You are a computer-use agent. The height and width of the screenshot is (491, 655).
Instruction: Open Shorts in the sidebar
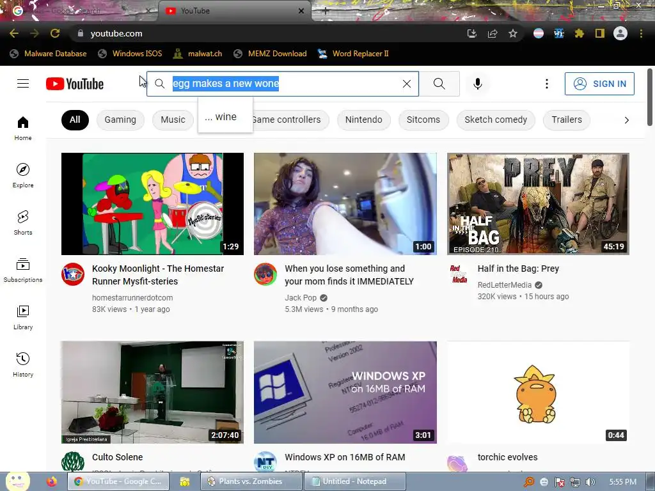click(23, 223)
